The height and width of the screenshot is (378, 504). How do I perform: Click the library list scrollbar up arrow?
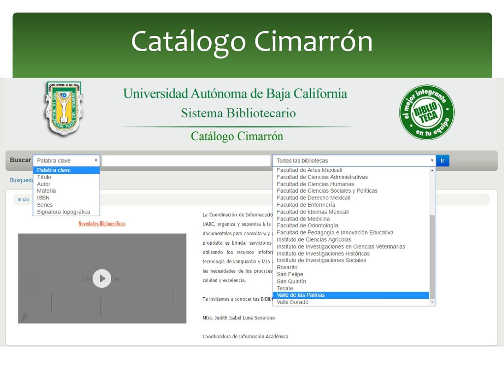pos(432,170)
